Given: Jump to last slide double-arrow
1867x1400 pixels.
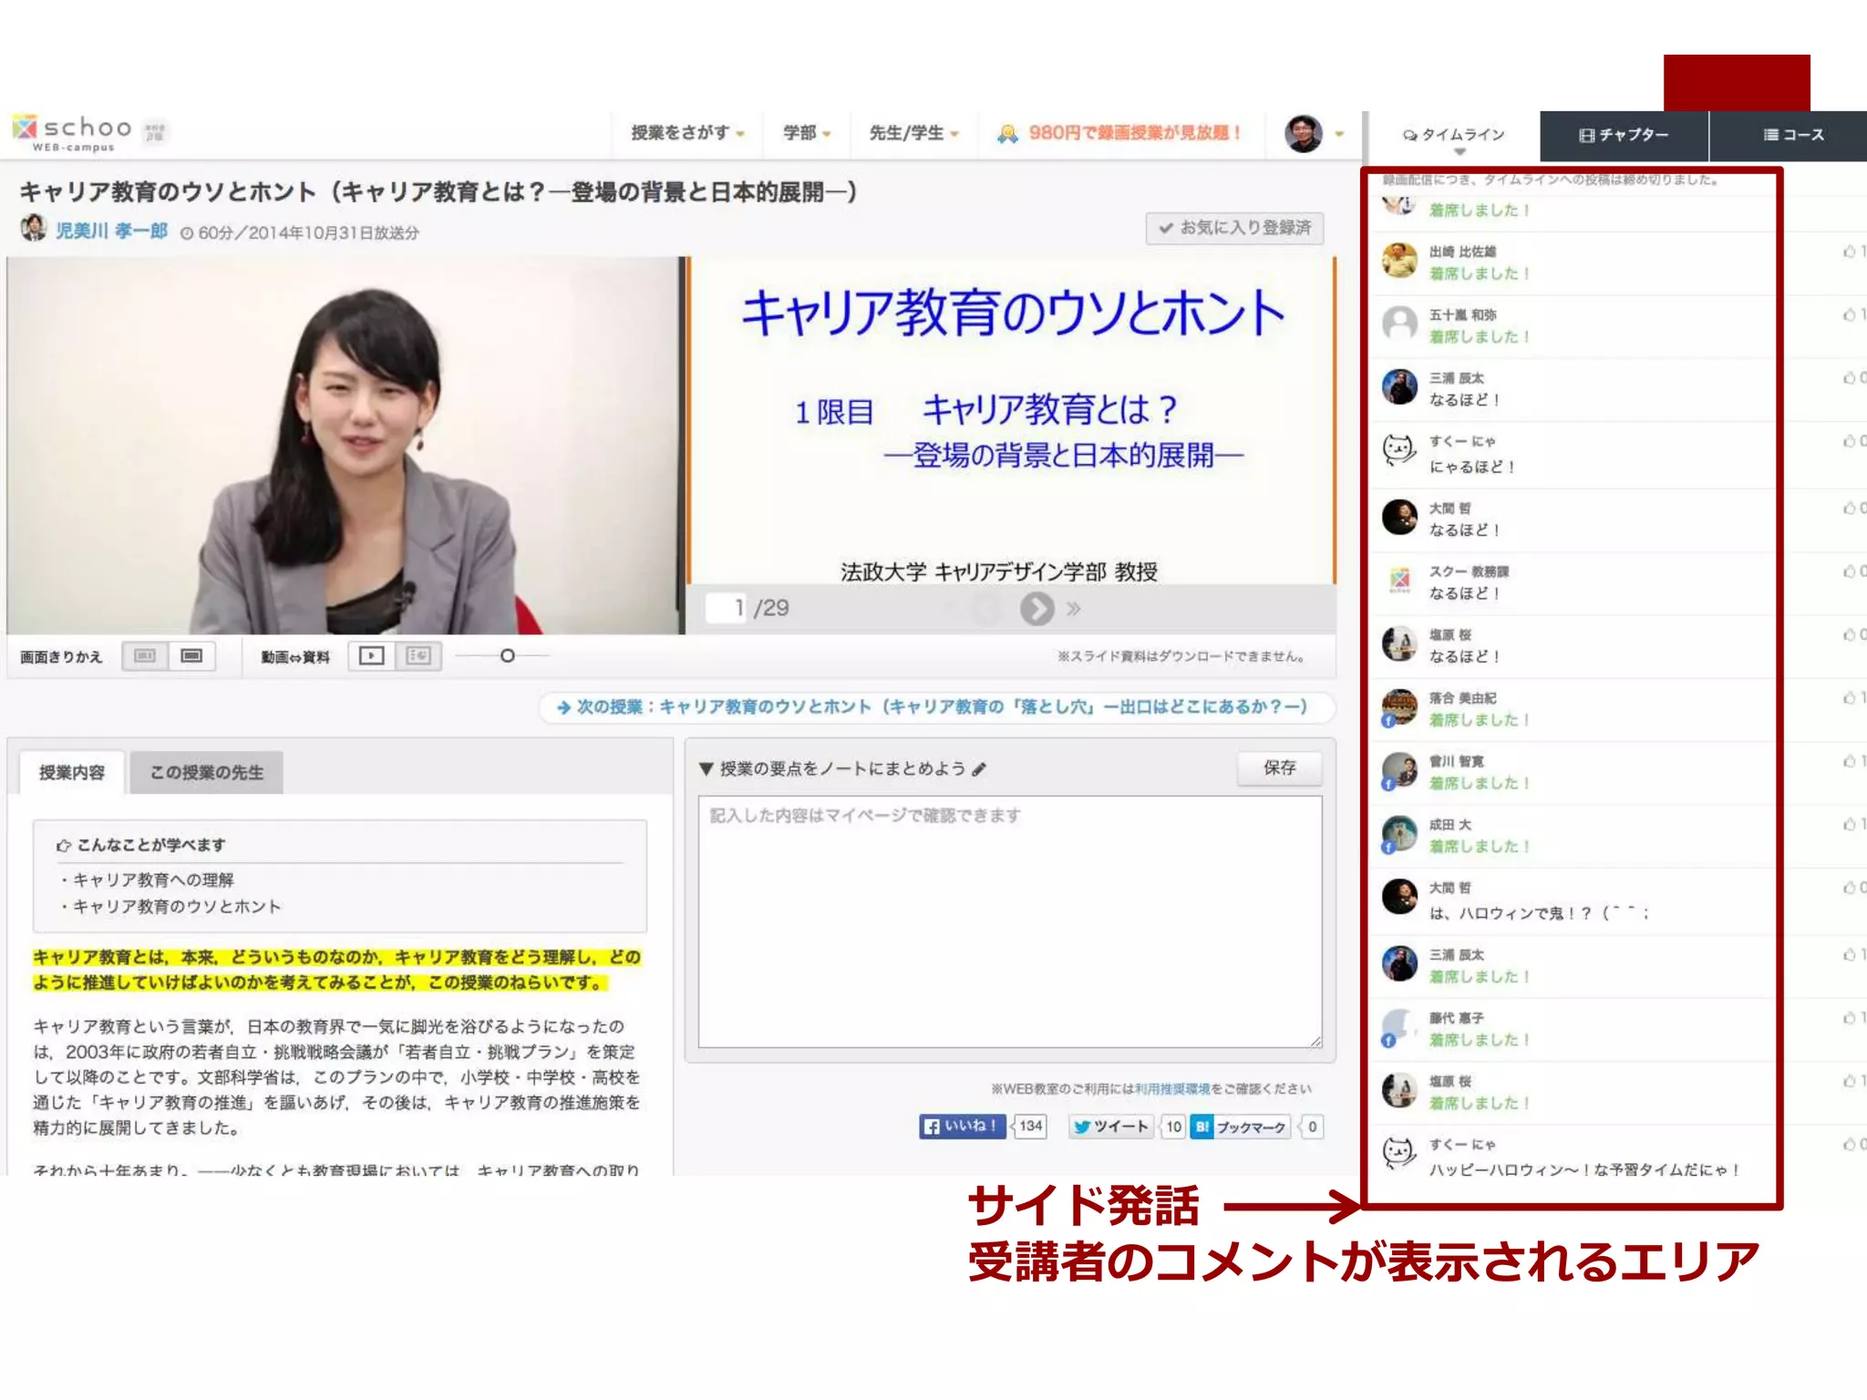Looking at the screenshot, I should [x=1074, y=608].
